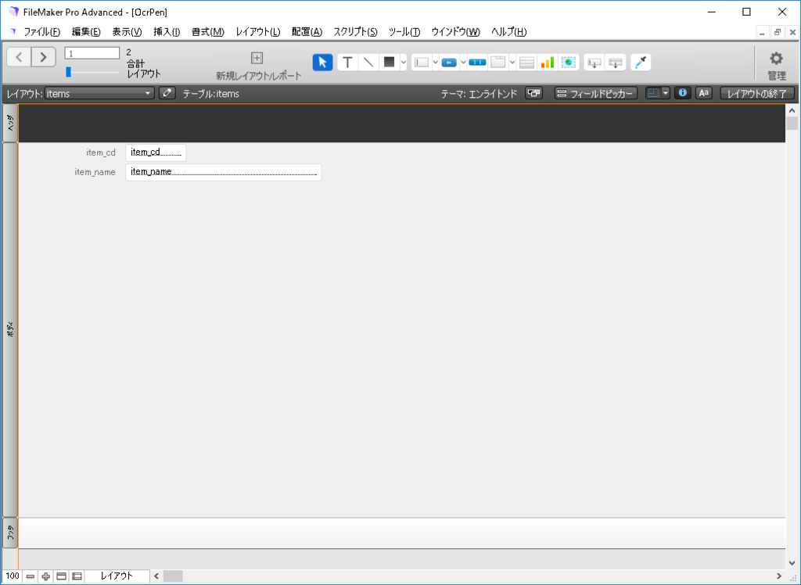Open the Insert menu
This screenshot has width=801, height=585.
[x=167, y=32]
